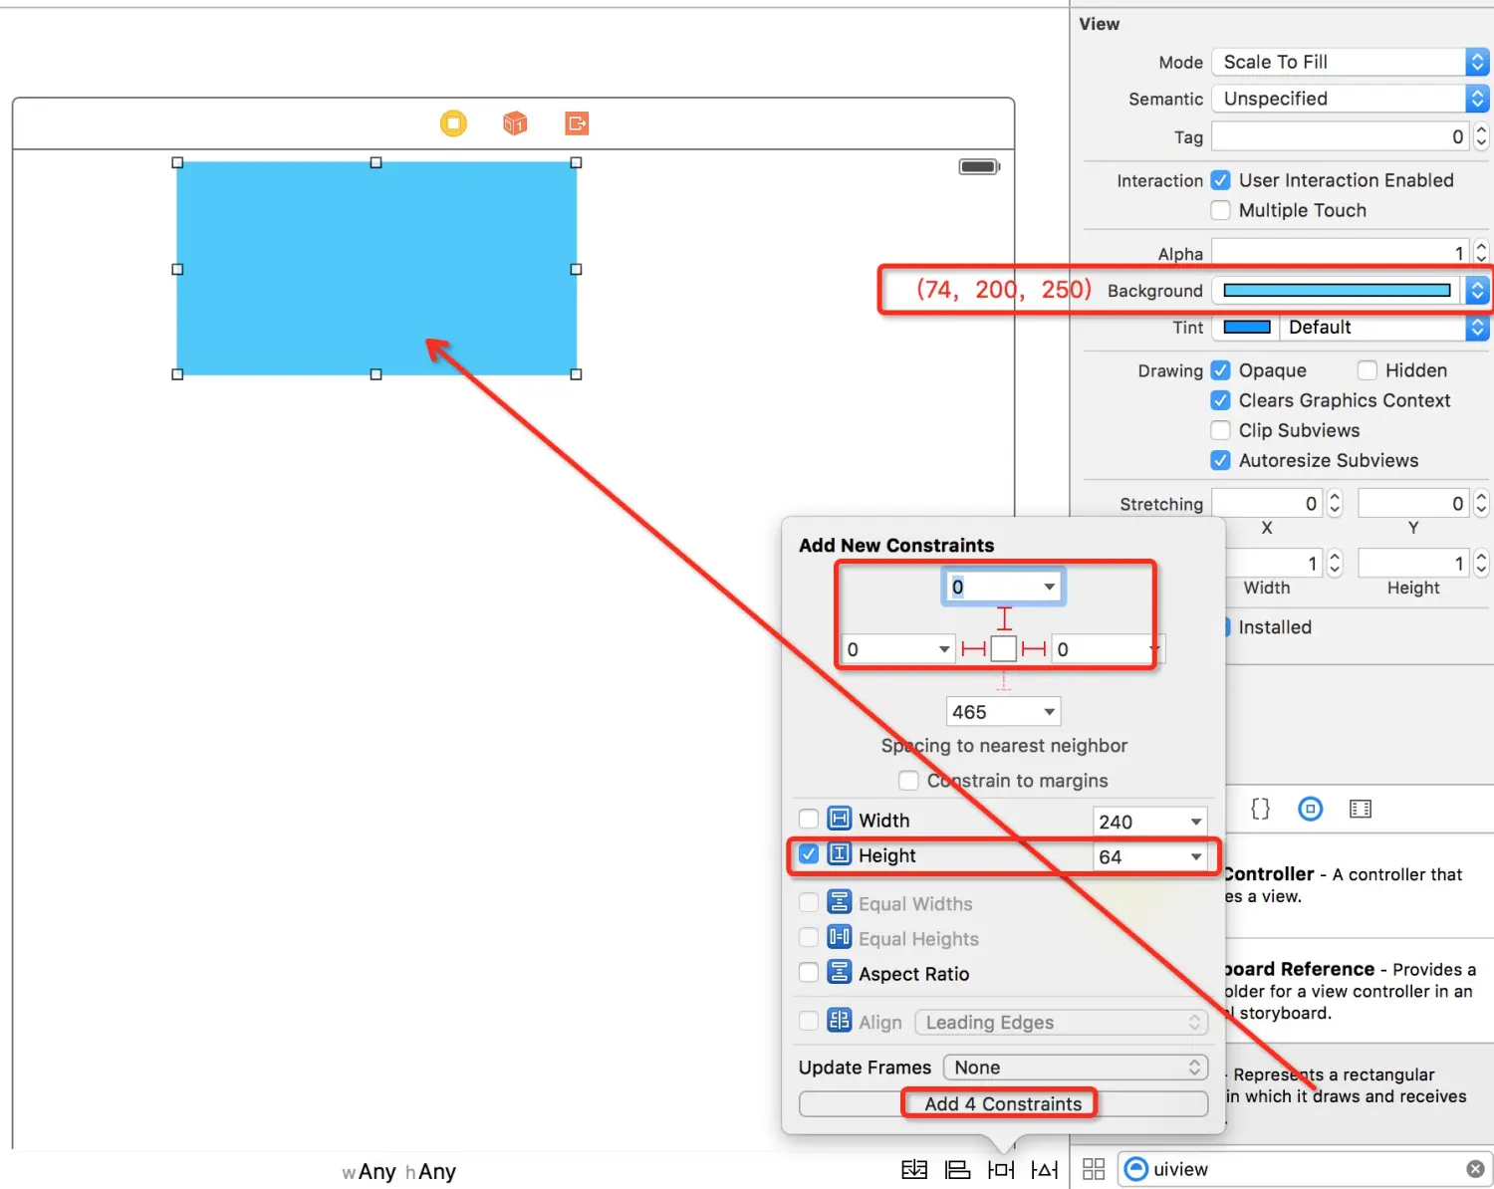Expand the top spacing value dropdown
1494x1189 pixels.
[x=1049, y=587]
